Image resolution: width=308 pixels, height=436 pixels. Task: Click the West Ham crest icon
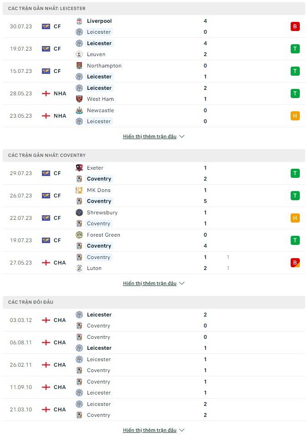coord(79,99)
